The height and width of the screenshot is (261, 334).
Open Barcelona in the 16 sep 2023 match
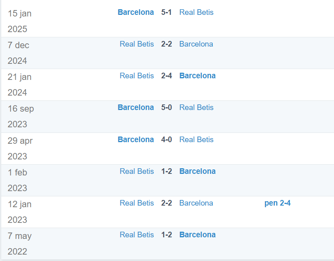(x=136, y=108)
